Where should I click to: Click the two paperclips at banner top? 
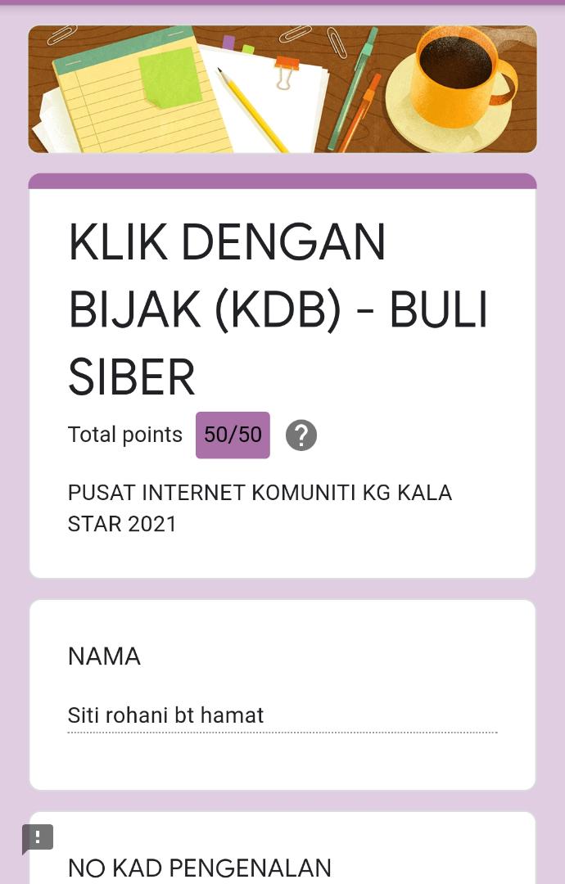(315, 36)
